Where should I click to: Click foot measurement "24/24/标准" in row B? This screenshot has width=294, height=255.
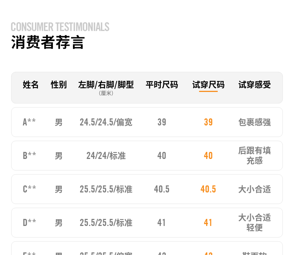pos(106,156)
